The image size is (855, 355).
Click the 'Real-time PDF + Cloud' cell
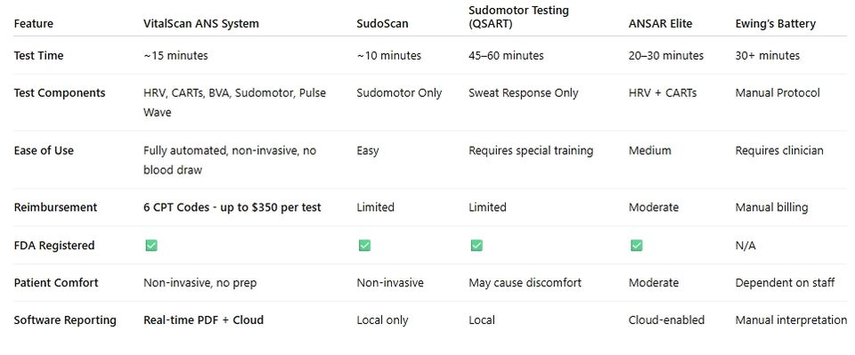point(203,320)
